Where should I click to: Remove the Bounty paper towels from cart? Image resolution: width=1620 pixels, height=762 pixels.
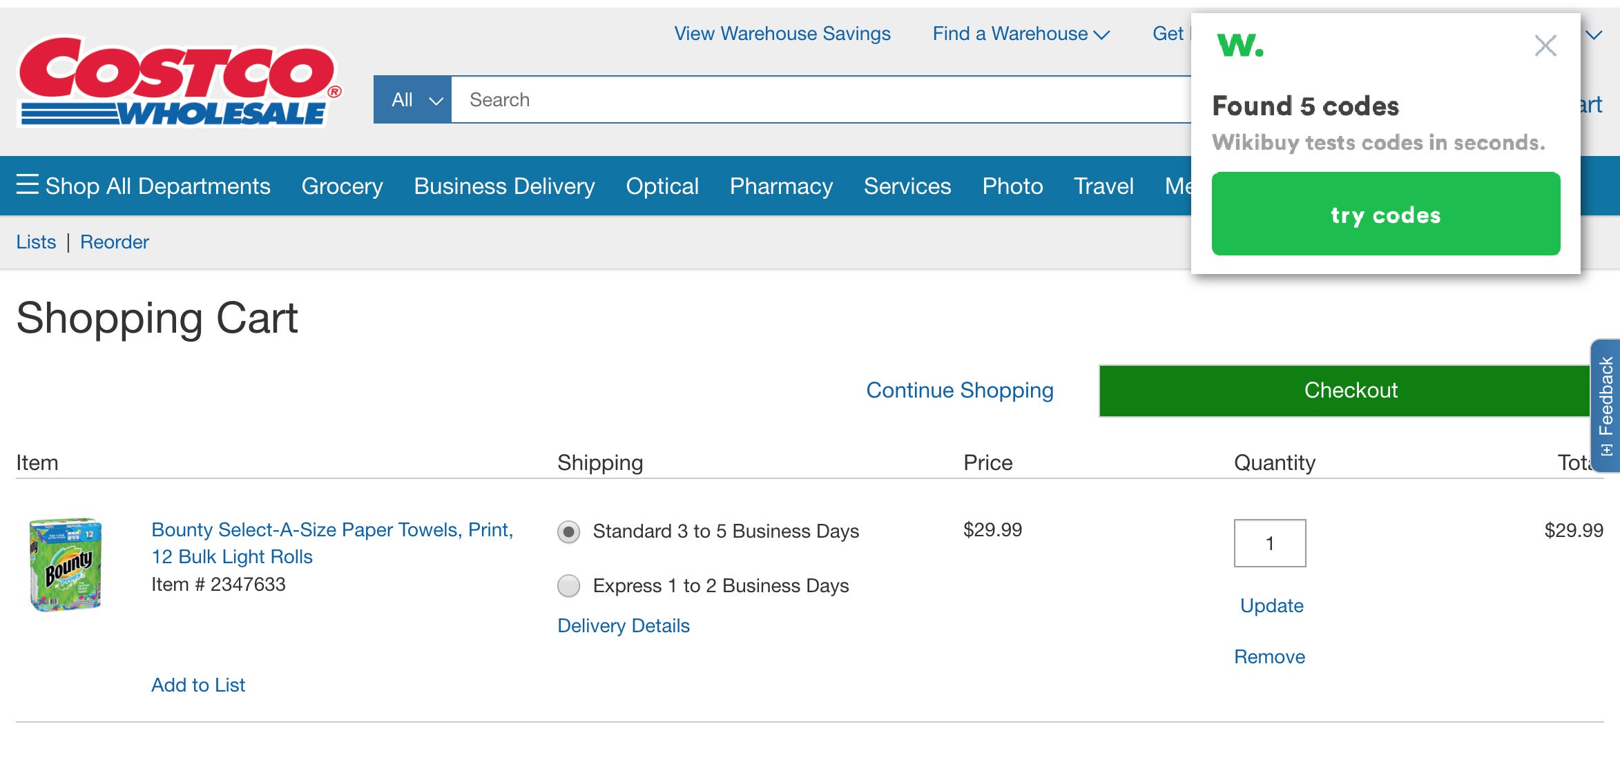tap(1269, 656)
